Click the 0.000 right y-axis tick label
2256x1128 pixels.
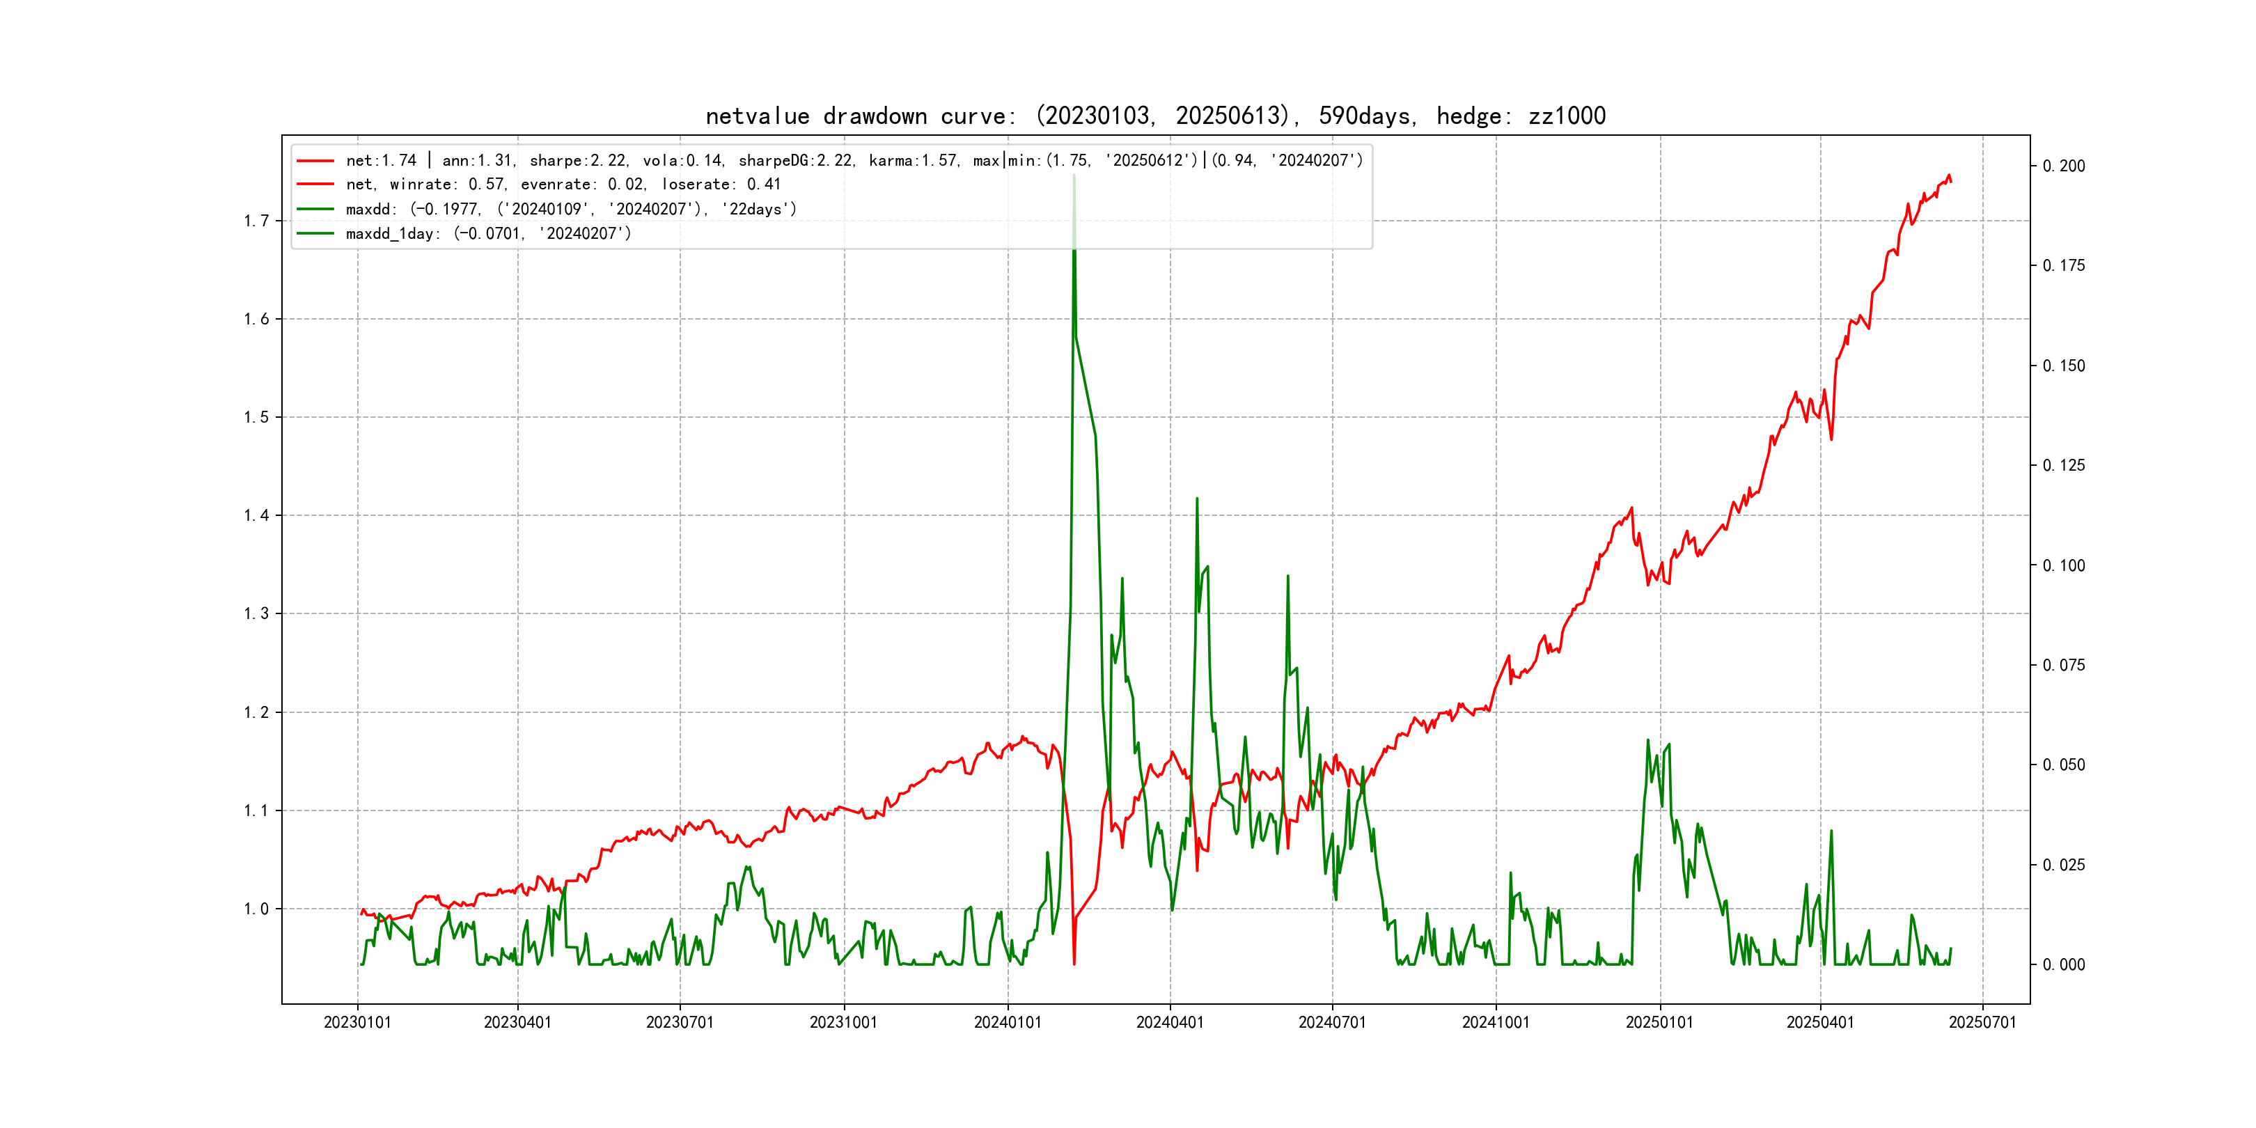pos(2065,965)
